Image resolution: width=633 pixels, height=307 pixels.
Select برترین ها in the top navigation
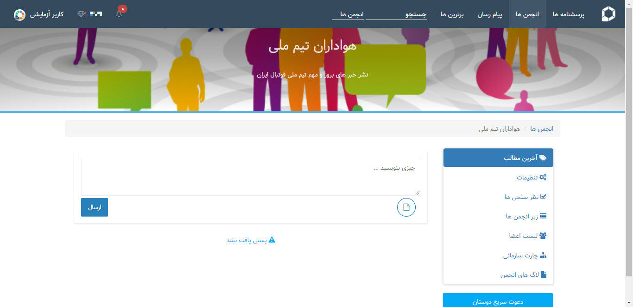(452, 14)
